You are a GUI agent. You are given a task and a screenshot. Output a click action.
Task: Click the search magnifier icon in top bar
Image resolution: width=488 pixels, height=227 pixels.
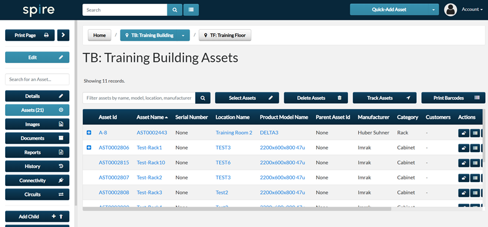tap(175, 10)
